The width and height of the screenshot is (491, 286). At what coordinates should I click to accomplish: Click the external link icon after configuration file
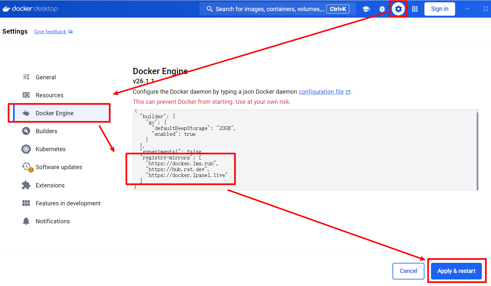pyautogui.click(x=348, y=92)
